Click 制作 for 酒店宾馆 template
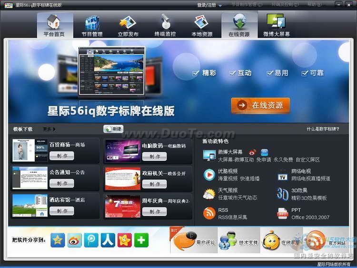The height and width of the screenshot is (268, 357). pyautogui.click(x=62, y=211)
